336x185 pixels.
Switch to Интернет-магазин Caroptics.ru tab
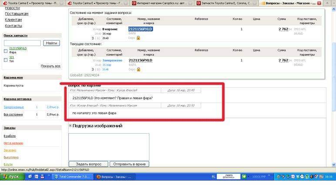click(161, 3)
